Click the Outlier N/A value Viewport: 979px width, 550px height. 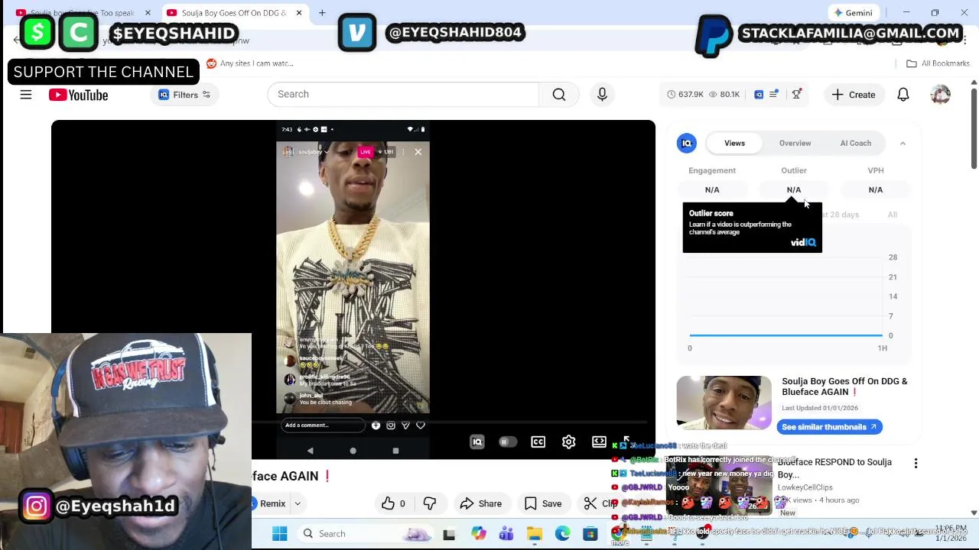click(794, 189)
